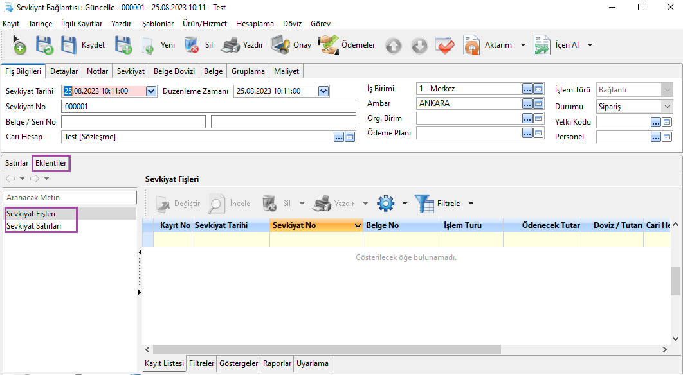Expand the Düzenleme Zamanı date dropdown
The image size is (683, 375).
point(323,91)
